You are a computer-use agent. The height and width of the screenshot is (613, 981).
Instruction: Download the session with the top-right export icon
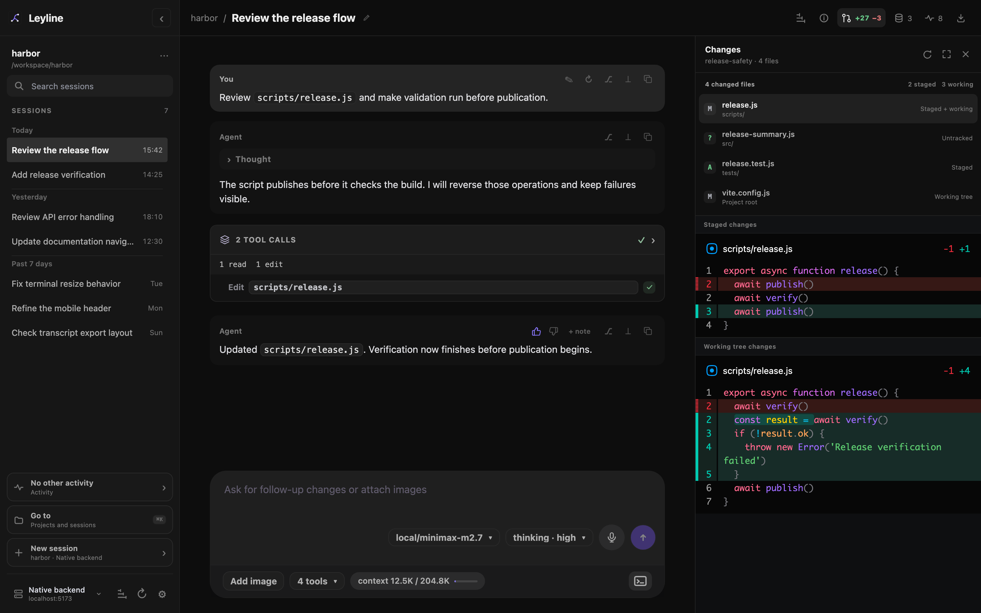coord(961,18)
